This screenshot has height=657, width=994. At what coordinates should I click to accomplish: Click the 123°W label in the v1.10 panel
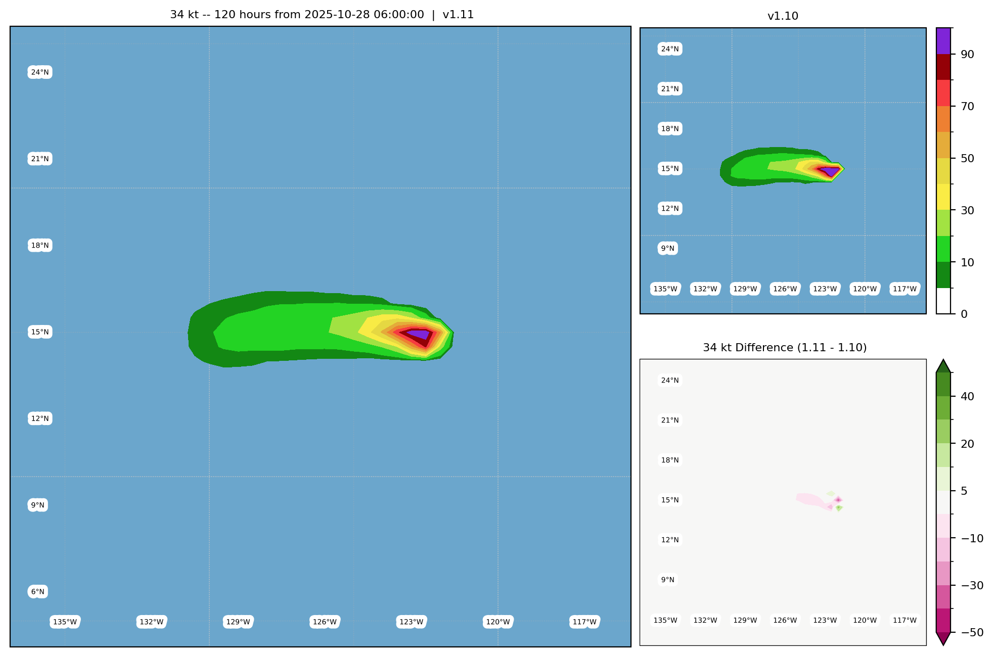click(825, 289)
